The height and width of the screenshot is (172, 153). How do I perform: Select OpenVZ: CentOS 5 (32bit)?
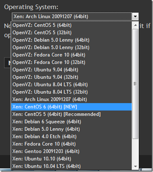click(72, 33)
